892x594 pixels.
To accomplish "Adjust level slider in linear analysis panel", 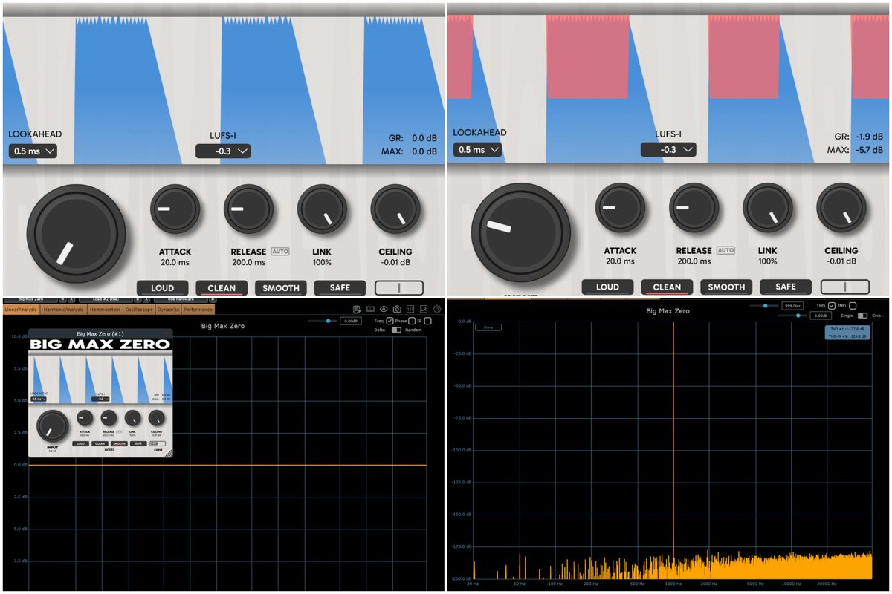I will [323, 321].
